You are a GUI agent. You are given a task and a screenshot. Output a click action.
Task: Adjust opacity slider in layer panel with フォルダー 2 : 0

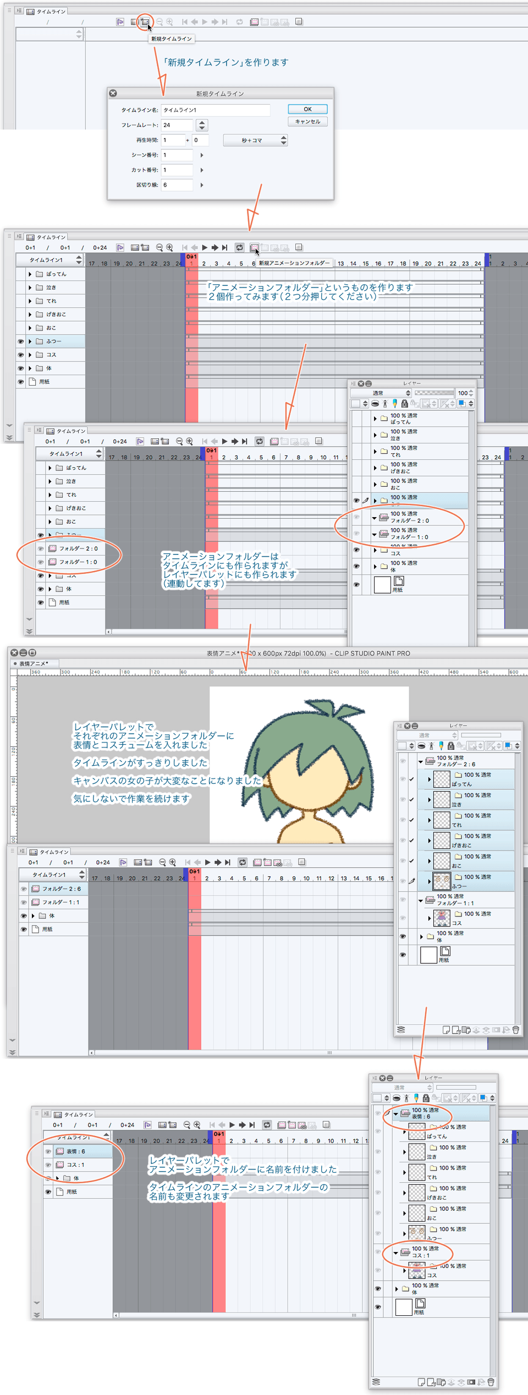(x=434, y=393)
